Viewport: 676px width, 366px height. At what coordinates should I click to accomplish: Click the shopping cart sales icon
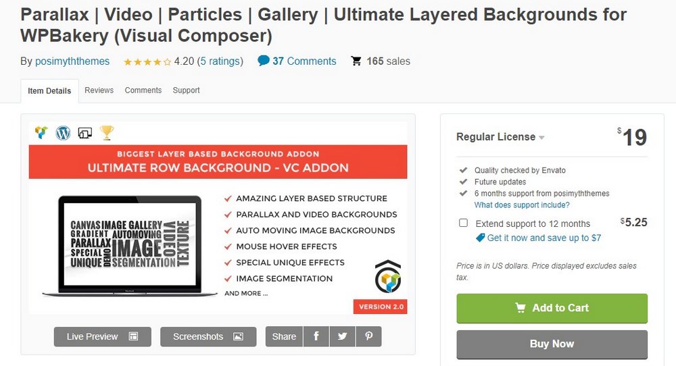pos(356,61)
